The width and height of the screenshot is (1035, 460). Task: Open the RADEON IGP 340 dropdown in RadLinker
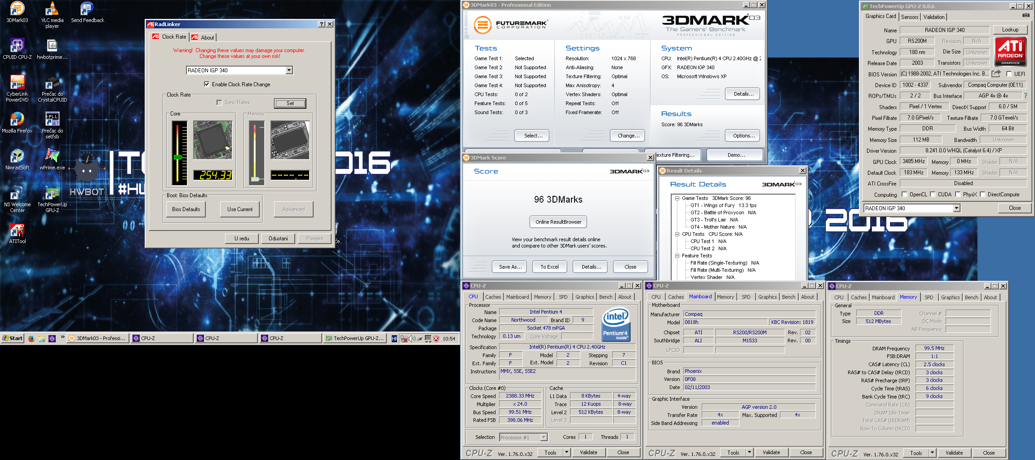[x=289, y=70]
